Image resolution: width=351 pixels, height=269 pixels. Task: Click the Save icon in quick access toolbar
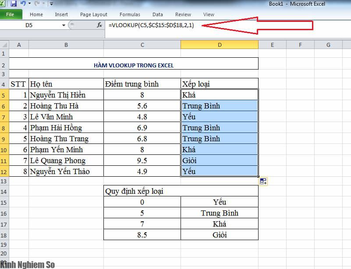(x=14, y=3)
